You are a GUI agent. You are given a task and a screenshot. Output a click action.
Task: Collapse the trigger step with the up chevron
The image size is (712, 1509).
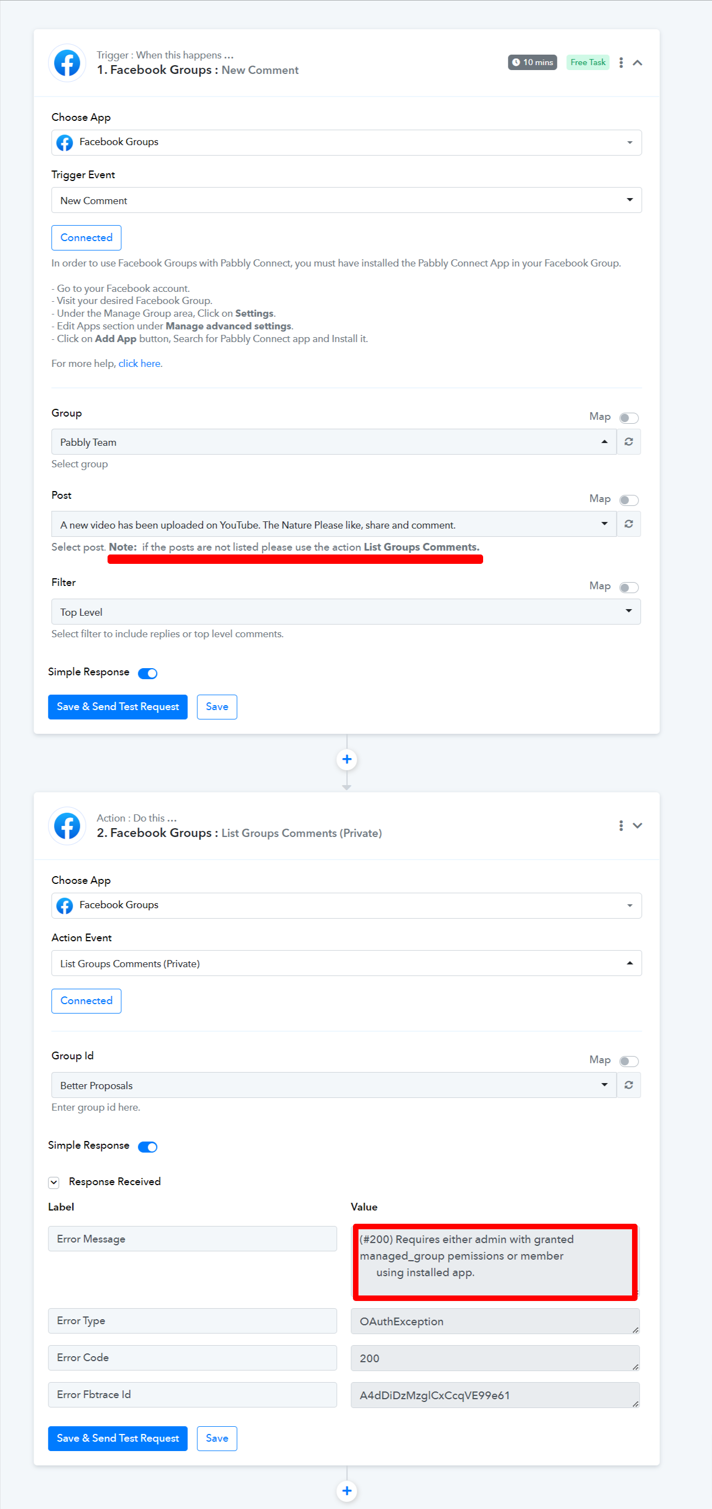638,63
